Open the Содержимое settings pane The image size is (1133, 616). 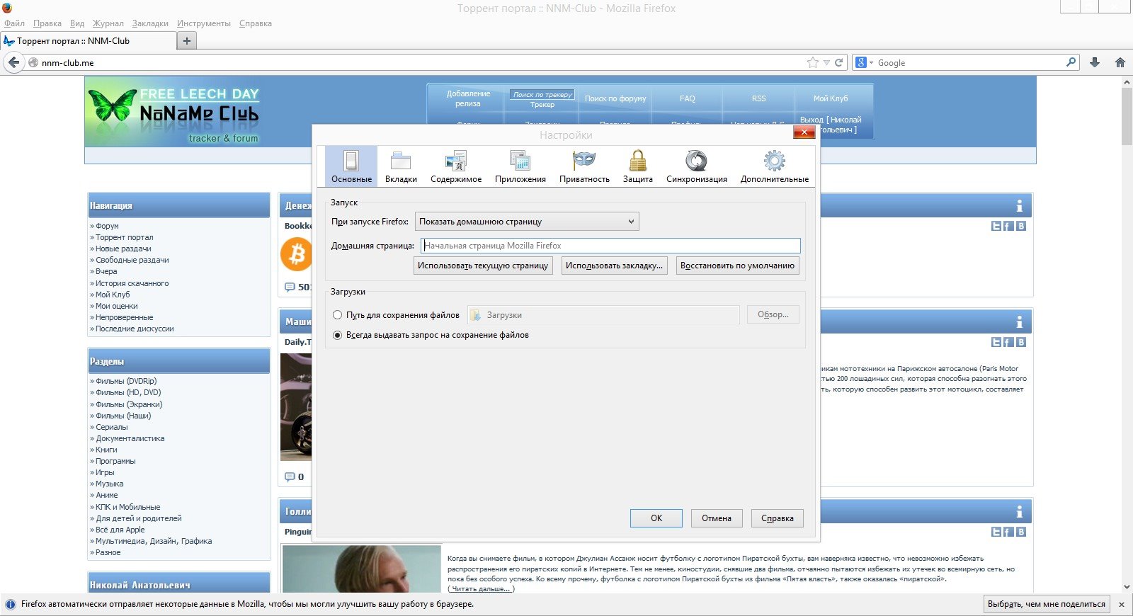(x=456, y=166)
